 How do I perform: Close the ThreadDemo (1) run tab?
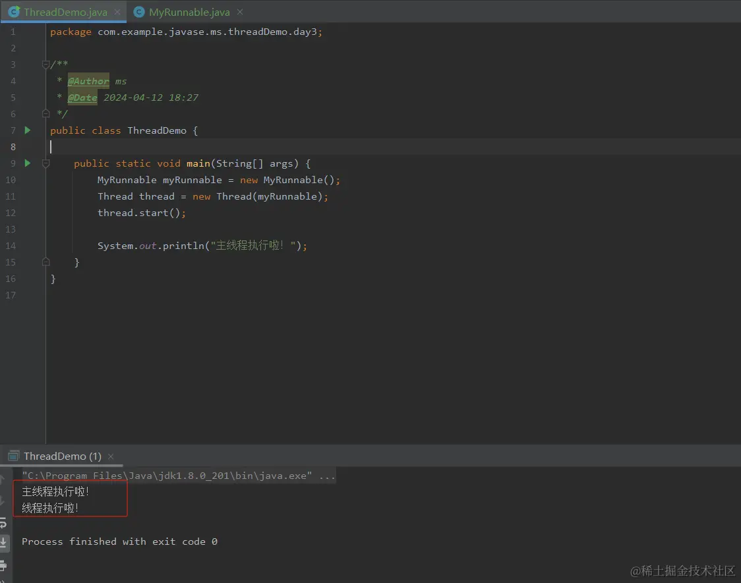(x=111, y=457)
